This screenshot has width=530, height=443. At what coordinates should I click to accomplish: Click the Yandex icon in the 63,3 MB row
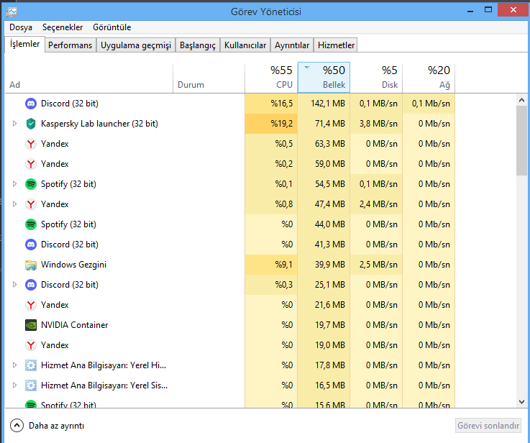pos(31,144)
